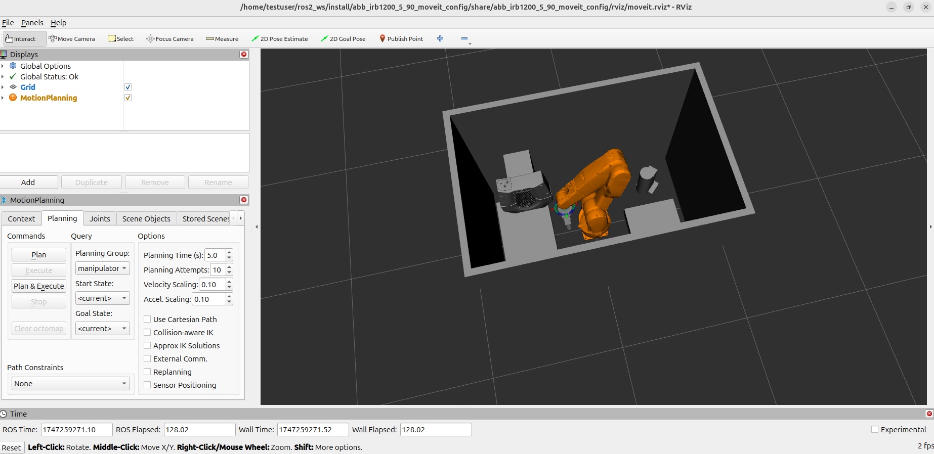Activate the 2D Pose Estimate tool
The image size is (934, 454).
pyautogui.click(x=280, y=39)
